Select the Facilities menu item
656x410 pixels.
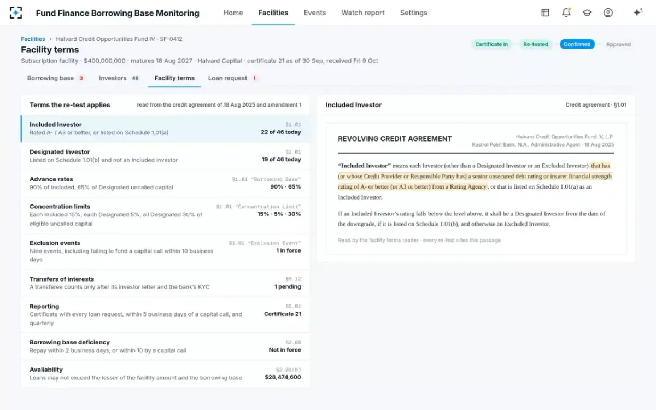coord(273,13)
